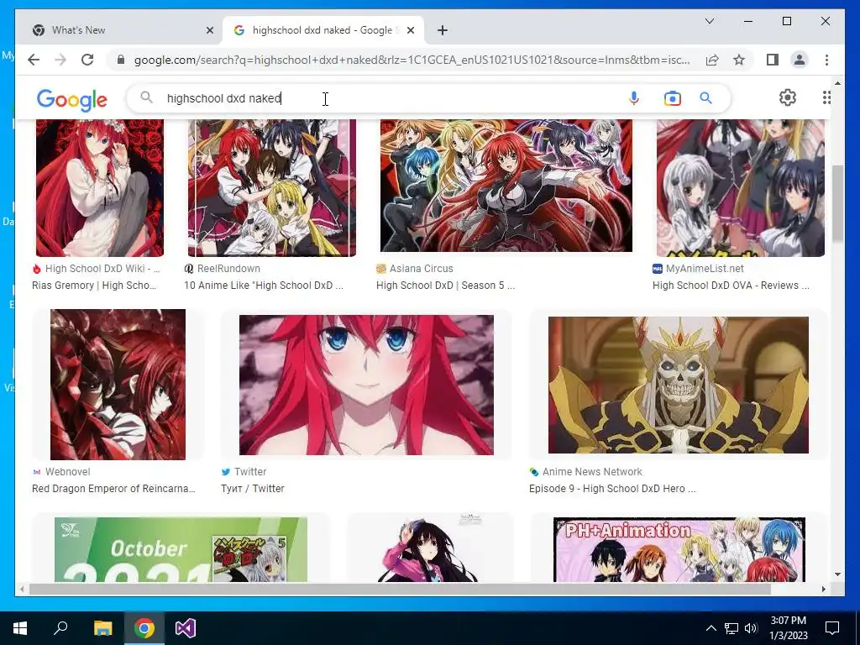Click the scroll down arrow
860x645 pixels.
[x=837, y=574]
